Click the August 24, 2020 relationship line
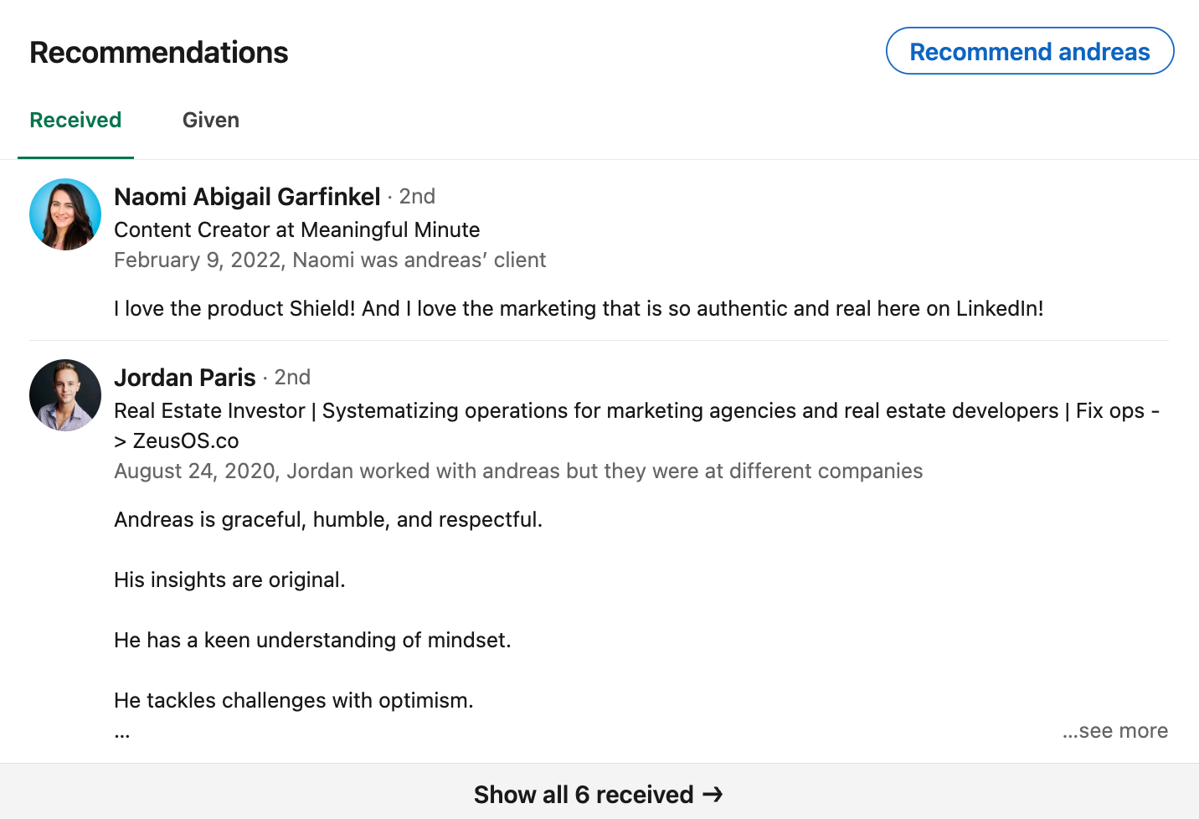The width and height of the screenshot is (1199, 819). point(518,471)
